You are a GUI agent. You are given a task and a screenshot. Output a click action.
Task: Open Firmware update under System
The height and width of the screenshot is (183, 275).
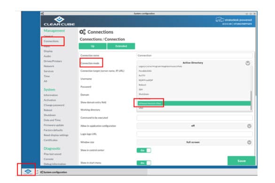point(54,125)
